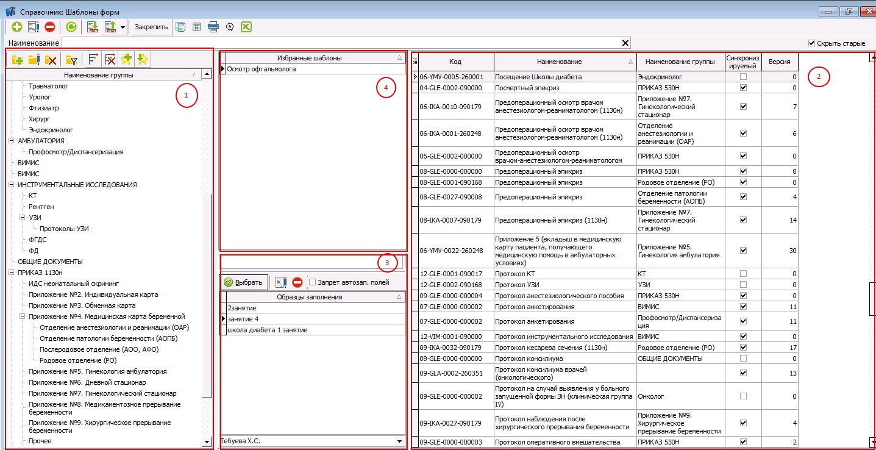Viewport: 876px width, 450px height.
Task: Click the Закрепить button
Action: point(151,27)
